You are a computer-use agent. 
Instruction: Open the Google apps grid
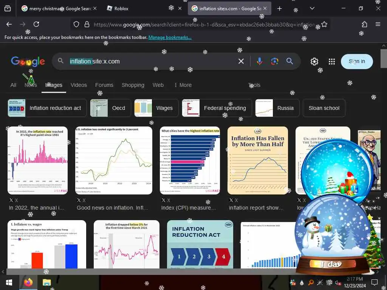pyautogui.click(x=332, y=62)
